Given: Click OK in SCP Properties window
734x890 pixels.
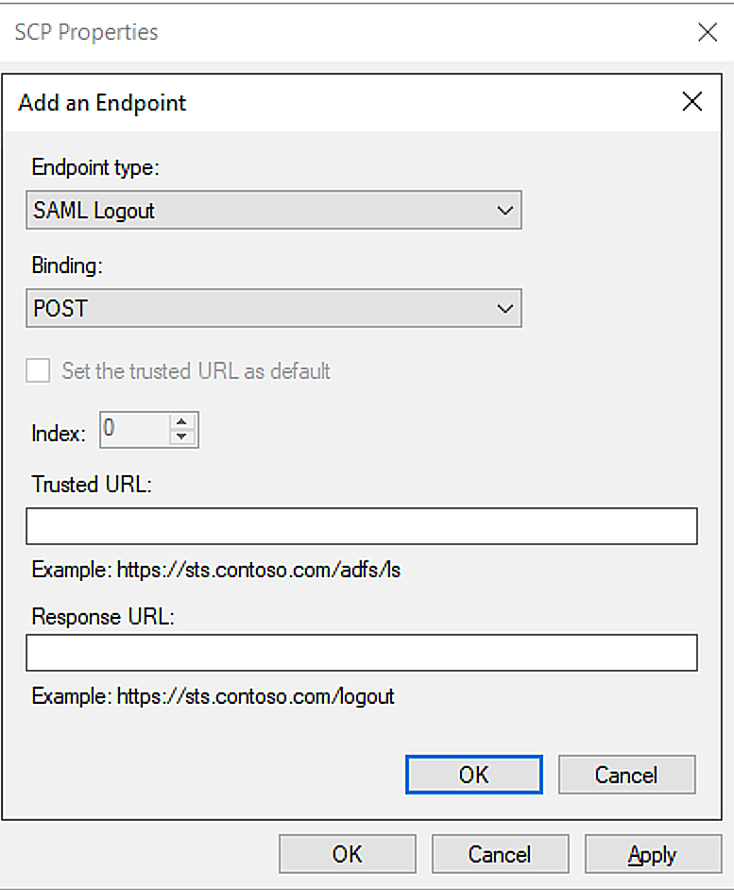Looking at the screenshot, I should point(348,854).
